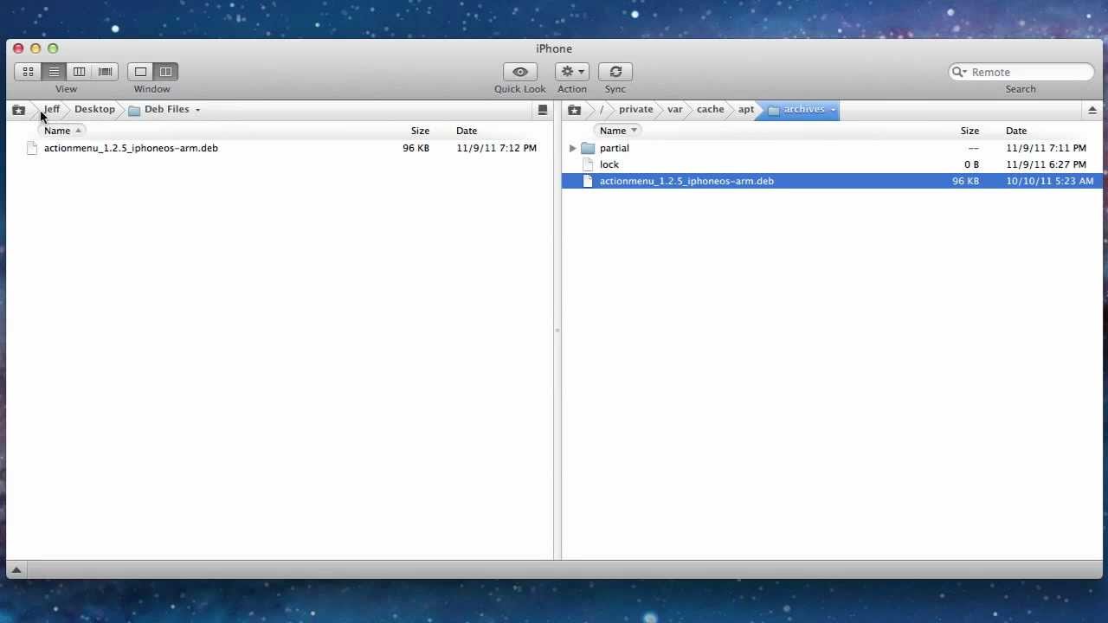Click the lock file icon

pos(589,164)
